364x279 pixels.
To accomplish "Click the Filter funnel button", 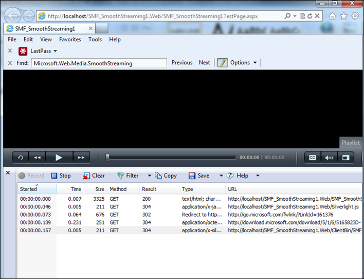I will [x=128, y=176].
